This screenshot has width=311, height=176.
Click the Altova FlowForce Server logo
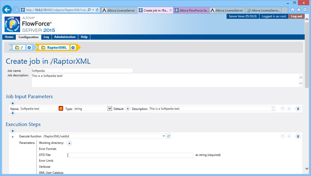click(x=30, y=24)
